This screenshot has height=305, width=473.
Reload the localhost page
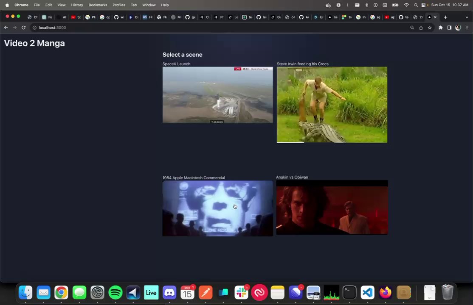tap(23, 28)
